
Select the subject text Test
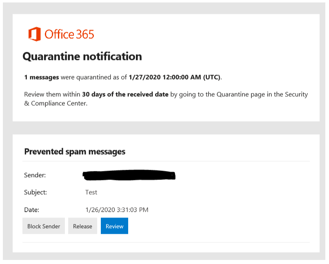click(x=91, y=192)
